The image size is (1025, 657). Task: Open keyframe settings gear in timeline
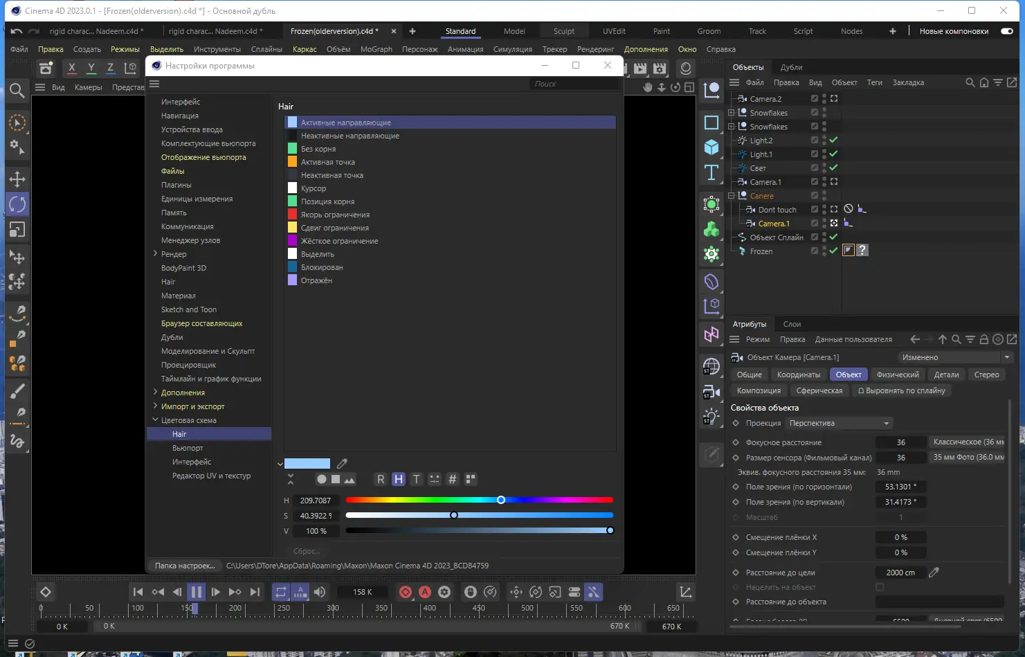point(444,592)
